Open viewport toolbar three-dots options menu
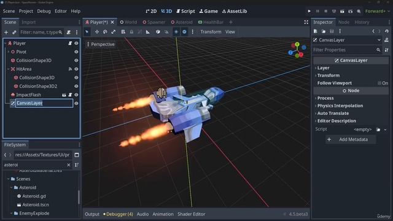Image resolution: width=393 pixels, height=221 pixels. (192, 32)
